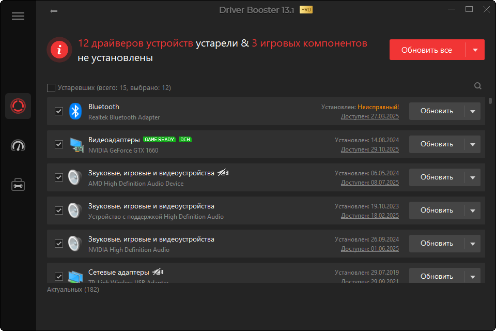Select the Driver Booster scan tab icon
The width and height of the screenshot is (496, 331).
click(x=18, y=106)
